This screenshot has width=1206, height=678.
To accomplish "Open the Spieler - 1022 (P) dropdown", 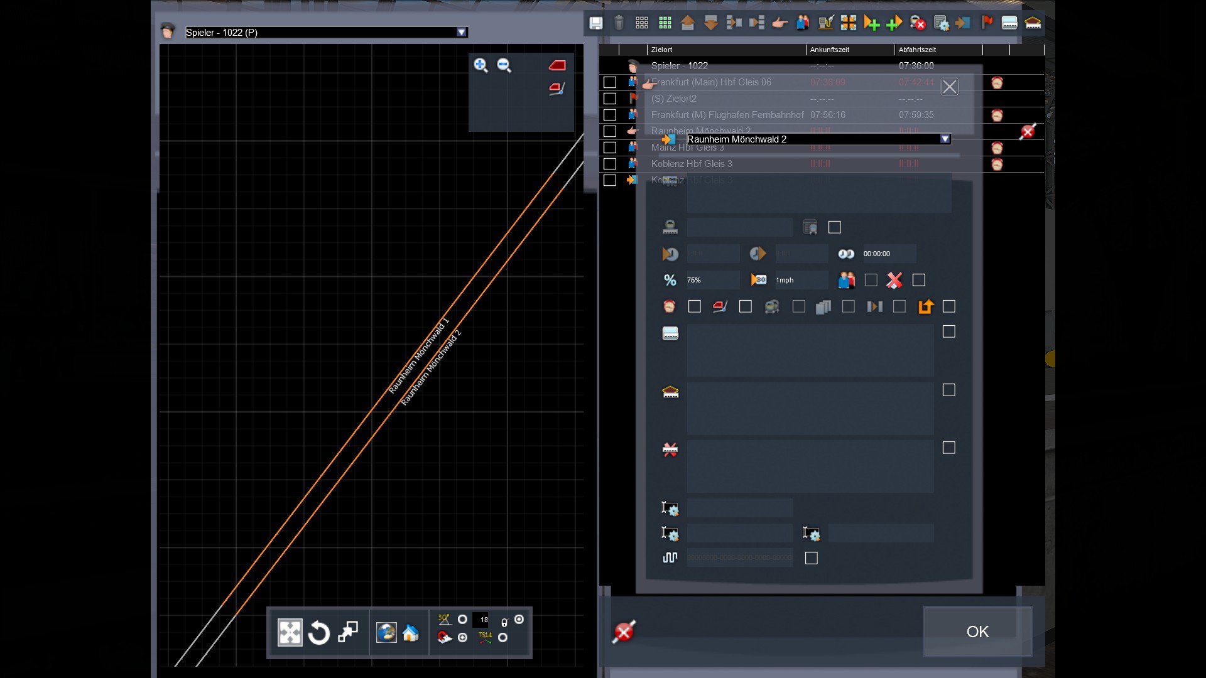I will (x=462, y=33).
